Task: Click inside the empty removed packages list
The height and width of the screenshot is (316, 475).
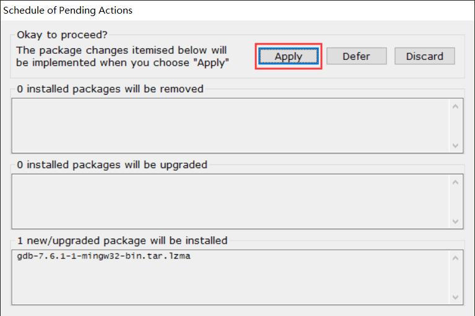Action: 229,126
